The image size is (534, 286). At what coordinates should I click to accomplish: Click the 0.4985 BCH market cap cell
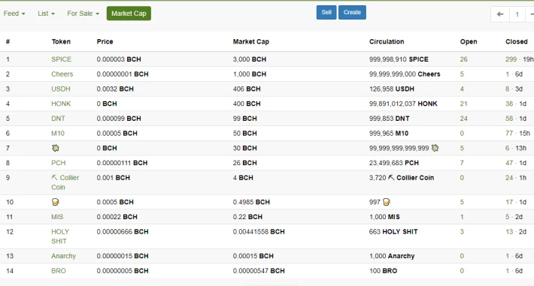point(251,202)
